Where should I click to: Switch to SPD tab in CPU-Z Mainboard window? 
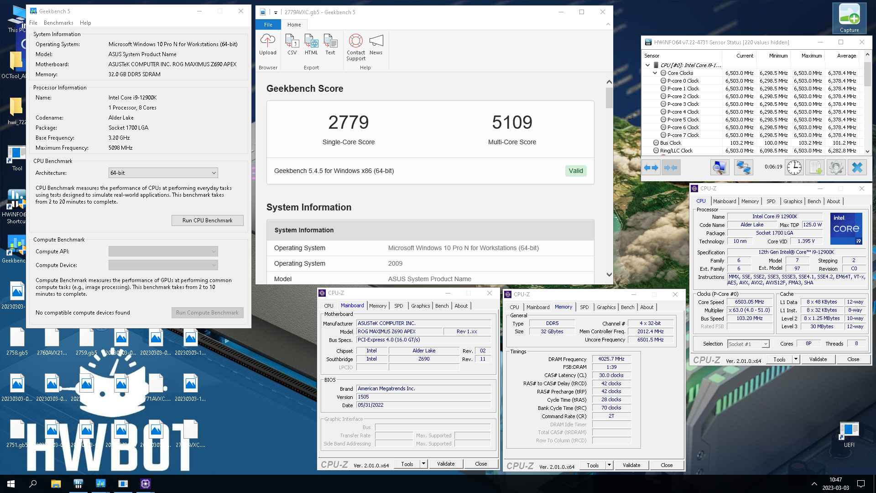398,306
